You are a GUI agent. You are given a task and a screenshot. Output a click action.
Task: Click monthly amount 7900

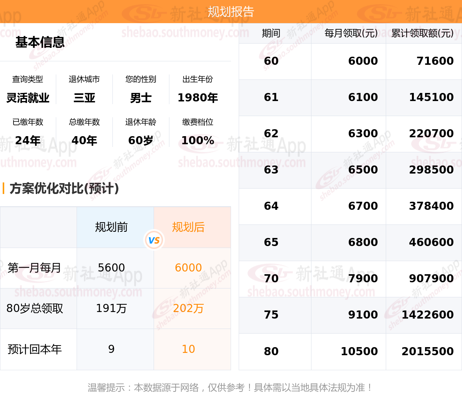[363, 278]
